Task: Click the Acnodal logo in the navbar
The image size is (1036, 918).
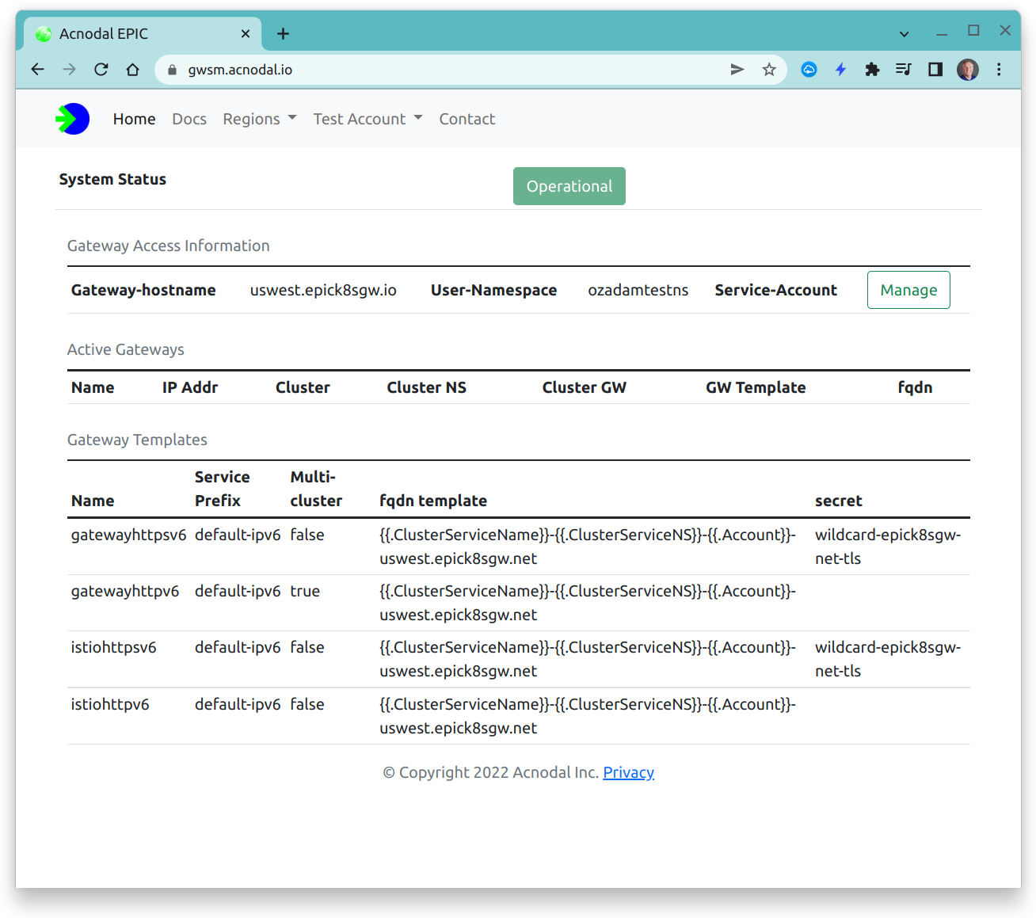Action: coord(72,119)
